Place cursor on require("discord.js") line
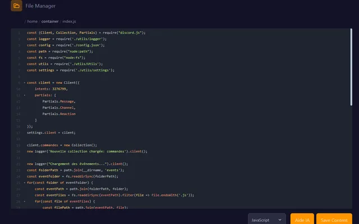This screenshot has height=224, width=359. pos(86,32)
